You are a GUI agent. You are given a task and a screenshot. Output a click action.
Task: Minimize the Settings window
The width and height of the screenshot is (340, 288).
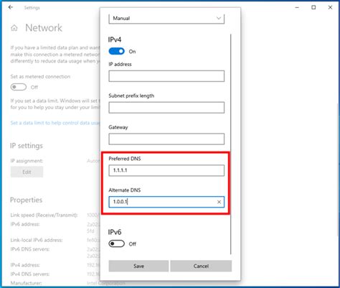coord(297,7)
